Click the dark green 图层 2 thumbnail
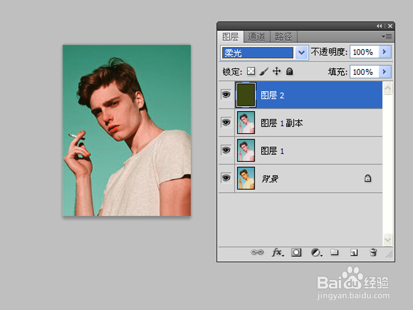Viewport: 413px width, 310px height. pyautogui.click(x=246, y=95)
